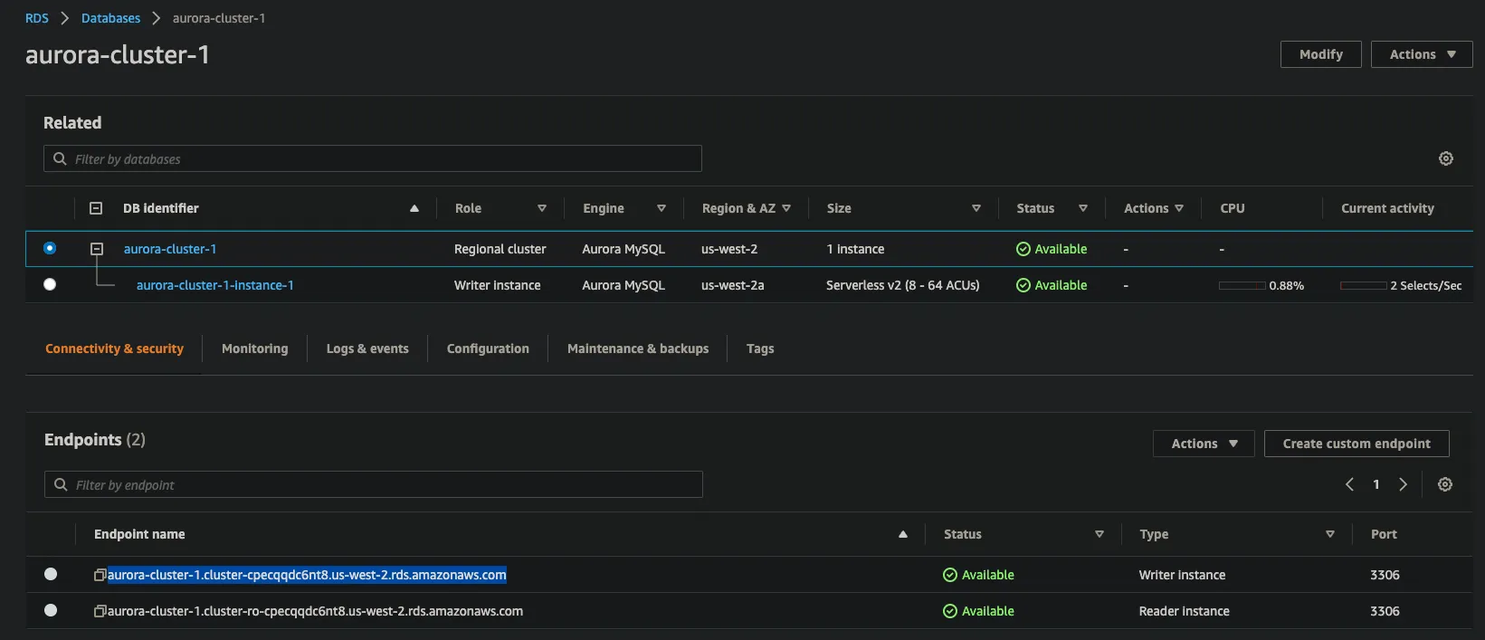The height and width of the screenshot is (640, 1485).
Task: Open the Related databases settings gear
Action: (1446, 158)
